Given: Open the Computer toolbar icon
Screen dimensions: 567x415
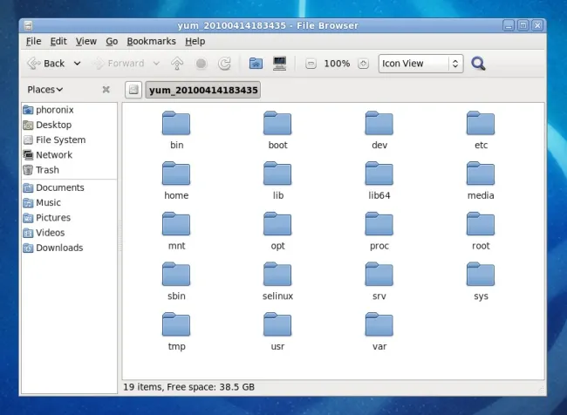Looking at the screenshot, I should tap(279, 64).
